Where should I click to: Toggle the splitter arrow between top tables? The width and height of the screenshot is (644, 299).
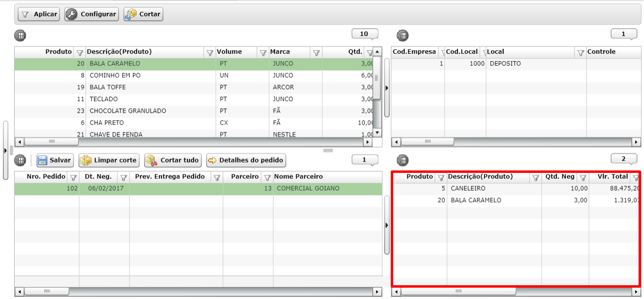point(387,88)
